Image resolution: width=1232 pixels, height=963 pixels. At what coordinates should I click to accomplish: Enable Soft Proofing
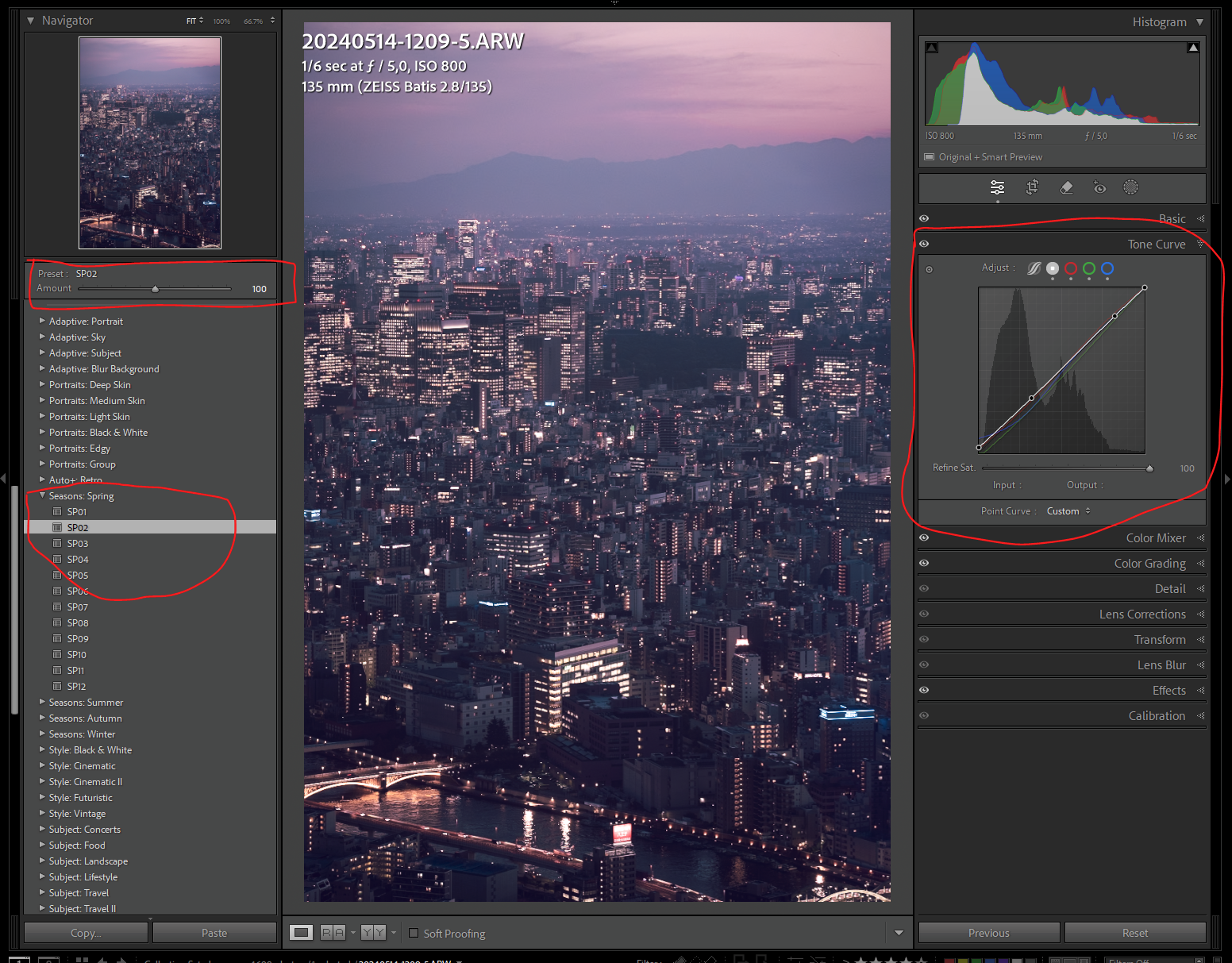(x=414, y=933)
